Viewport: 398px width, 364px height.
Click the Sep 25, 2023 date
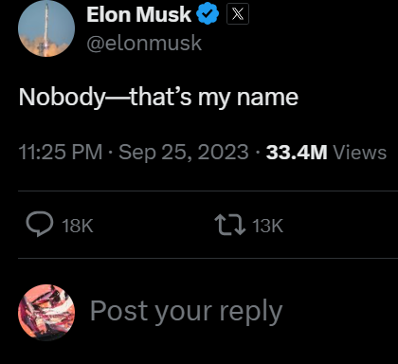coord(184,153)
